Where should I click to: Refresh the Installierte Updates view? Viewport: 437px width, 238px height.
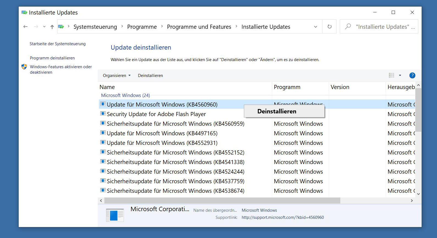pyautogui.click(x=329, y=27)
